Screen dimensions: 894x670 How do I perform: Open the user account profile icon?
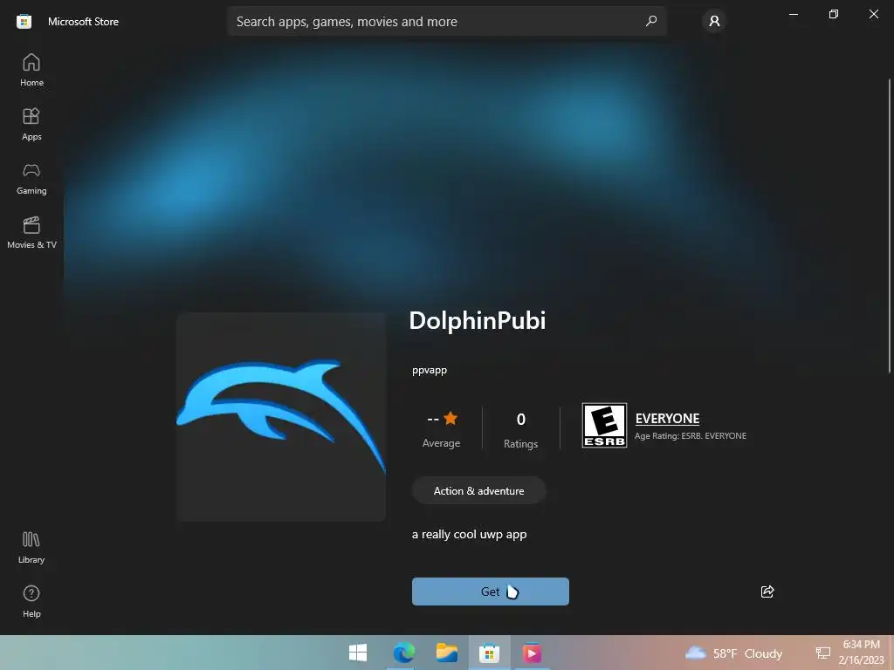coord(714,21)
